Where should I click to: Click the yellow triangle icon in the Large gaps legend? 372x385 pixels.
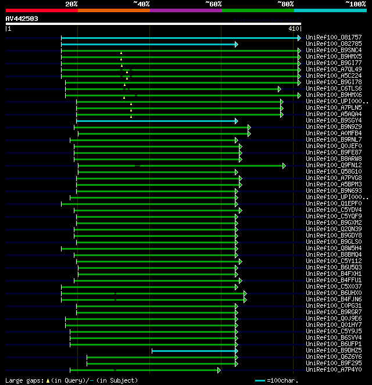point(48,381)
